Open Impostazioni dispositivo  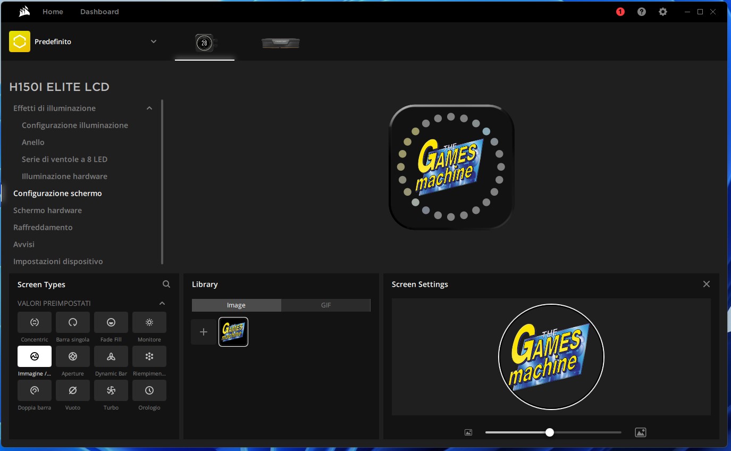58,261
